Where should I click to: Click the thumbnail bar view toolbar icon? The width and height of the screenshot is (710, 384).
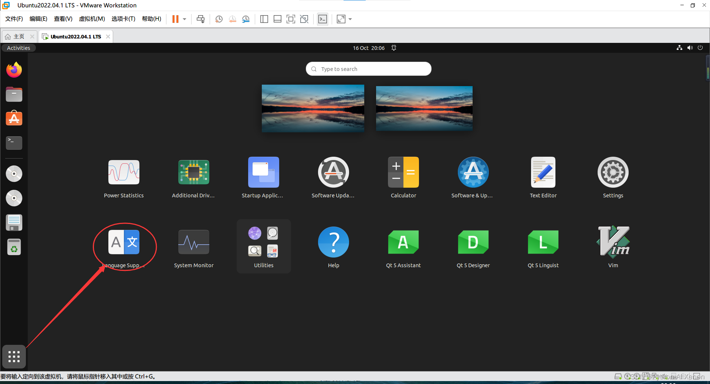coord(277,19)
